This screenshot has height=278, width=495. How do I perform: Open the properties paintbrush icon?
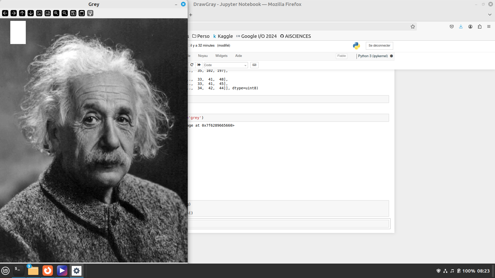(90, 13)
